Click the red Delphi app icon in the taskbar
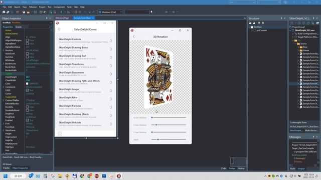This screenshot has width=321, height=180. (119, 176)
